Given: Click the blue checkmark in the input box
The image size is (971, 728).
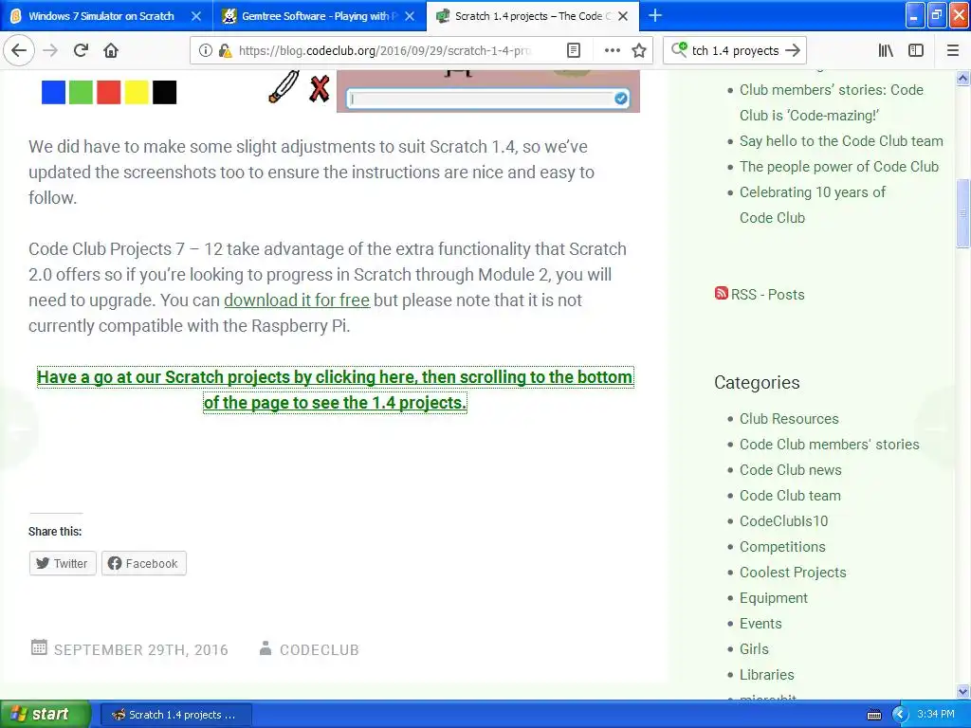Looking at the screenshot, I should pos(620,99).
